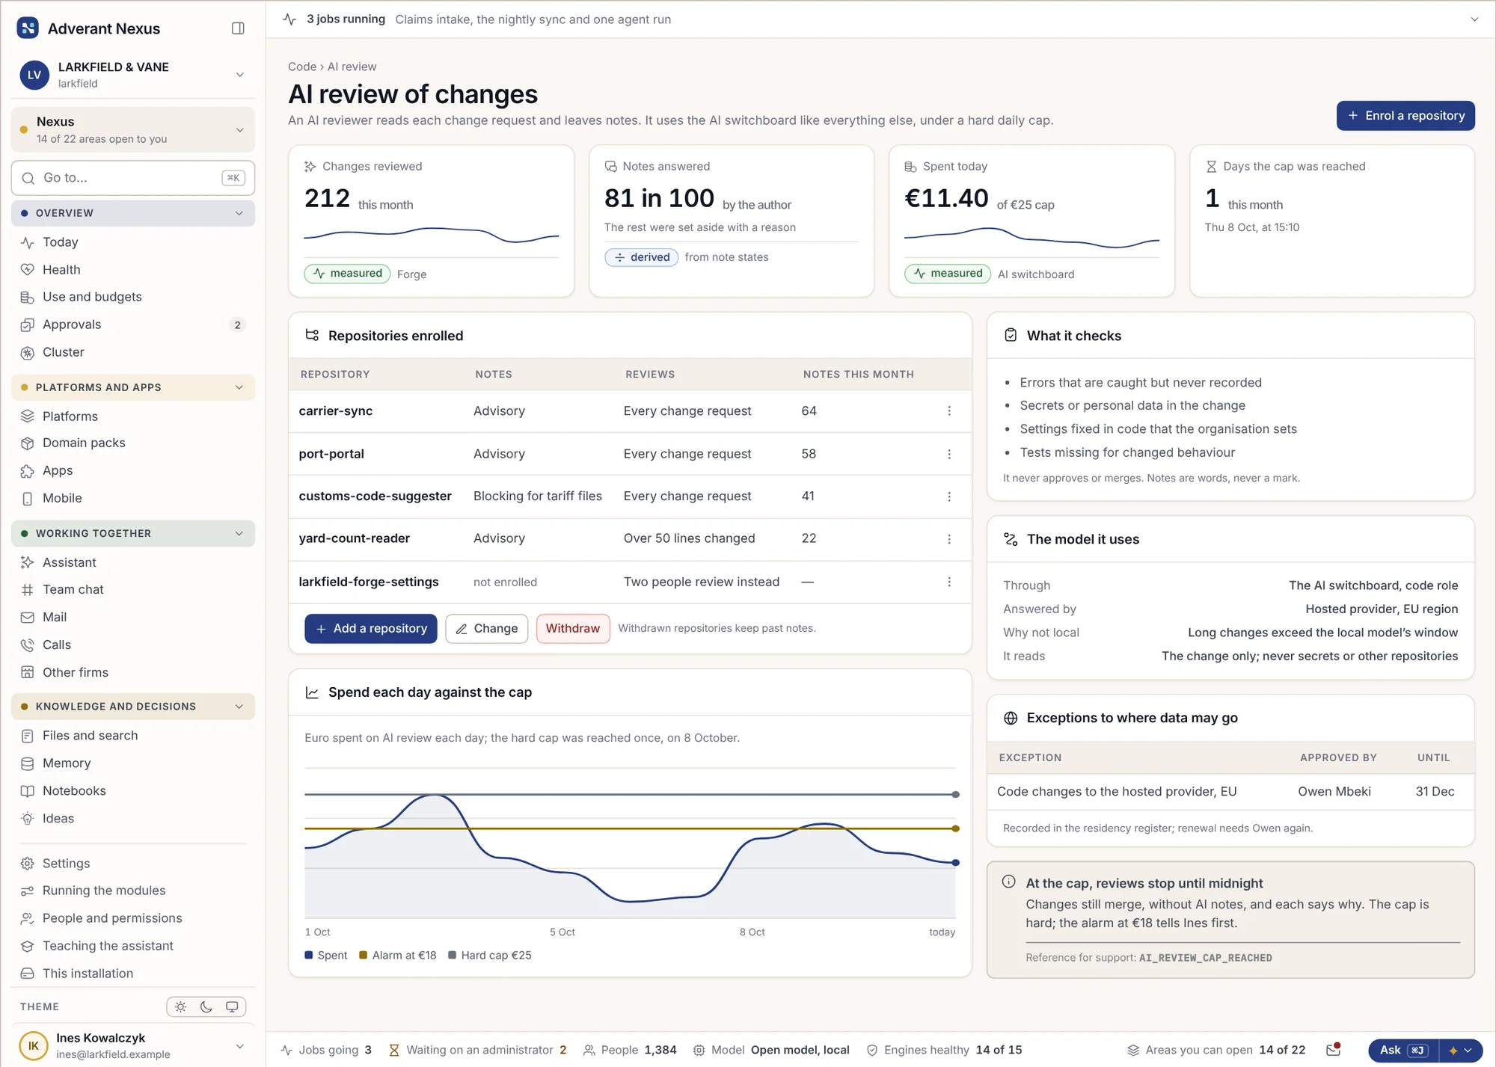Expand the jobs running banner chevron
Screen dimensions: 1496x1067
click(1474, 19)
